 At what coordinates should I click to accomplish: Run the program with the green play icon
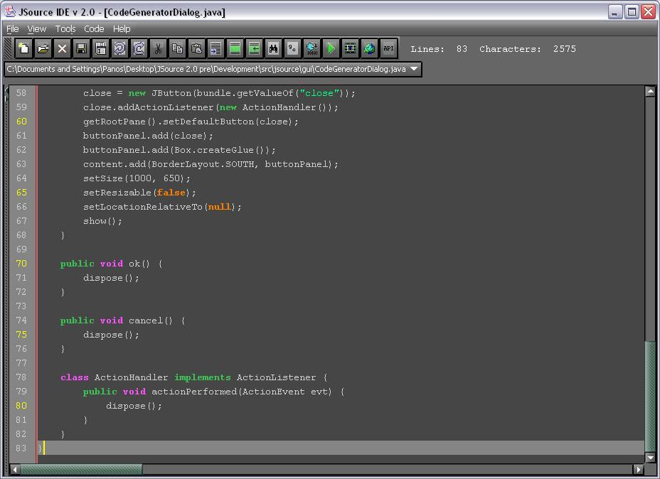pos(331,49)
